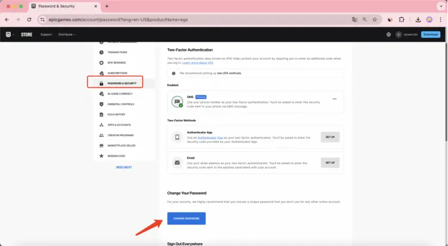This screenshot has width=448, height=246.
Task: Click the Change Your Password heading
Action: click(187, 193)
